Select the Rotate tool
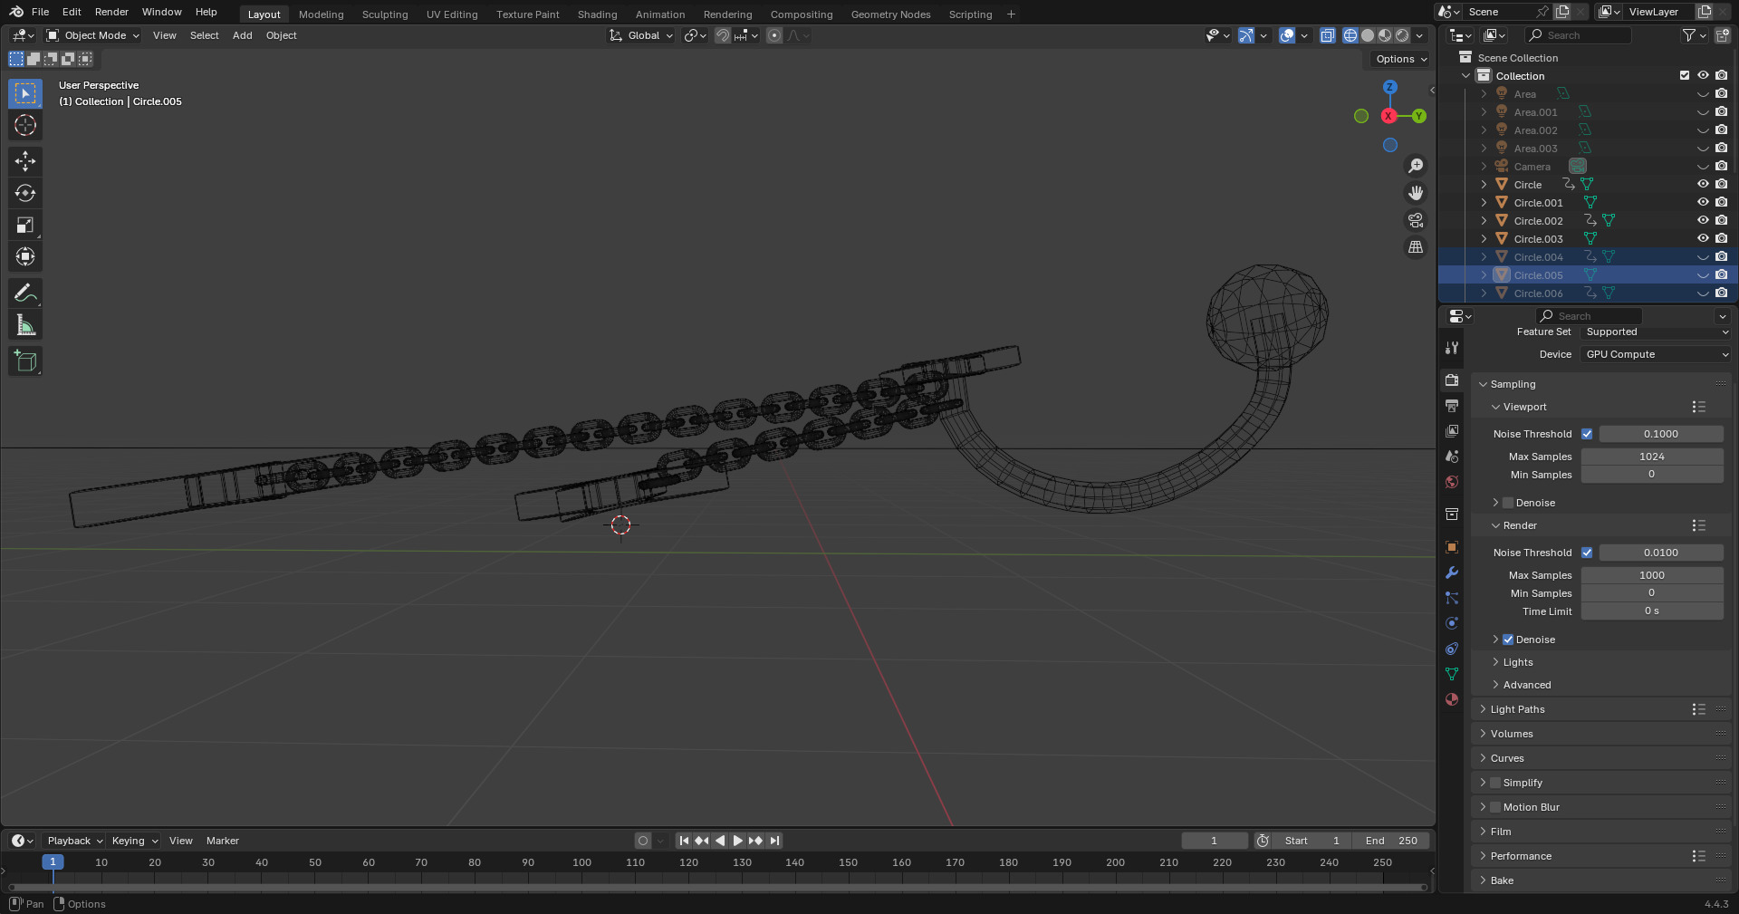Screen dimensions: 1739x914 coord(25,193)
